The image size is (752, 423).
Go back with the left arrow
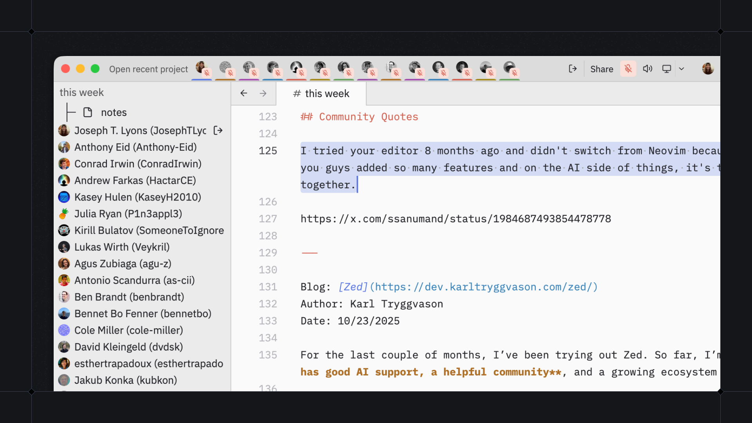(x=244, y=93)
